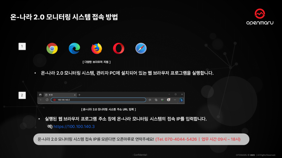Screen dimensions: 282x158
Task: Click the Google Chrome browser icon
Action: (x=52, y=49)
